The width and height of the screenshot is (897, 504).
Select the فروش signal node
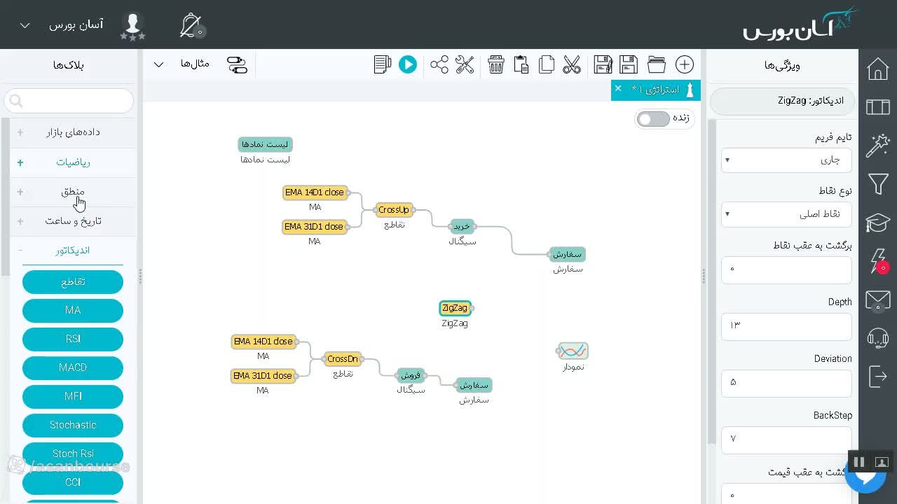[x=411, y=375]
